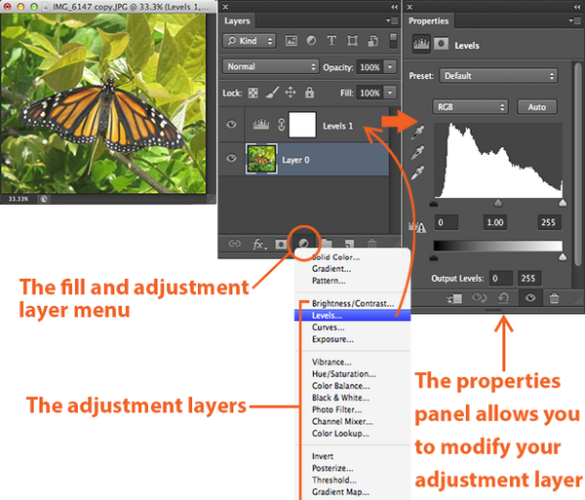Image resolution: width=585 pixels, height=500 pixels.
Task: Choose Photo Filter... adjustment
Action: pos(337,409)
